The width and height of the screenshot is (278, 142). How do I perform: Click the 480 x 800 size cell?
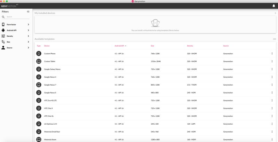point(155,92)
